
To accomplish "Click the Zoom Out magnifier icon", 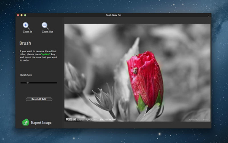I will coord(45,26).
